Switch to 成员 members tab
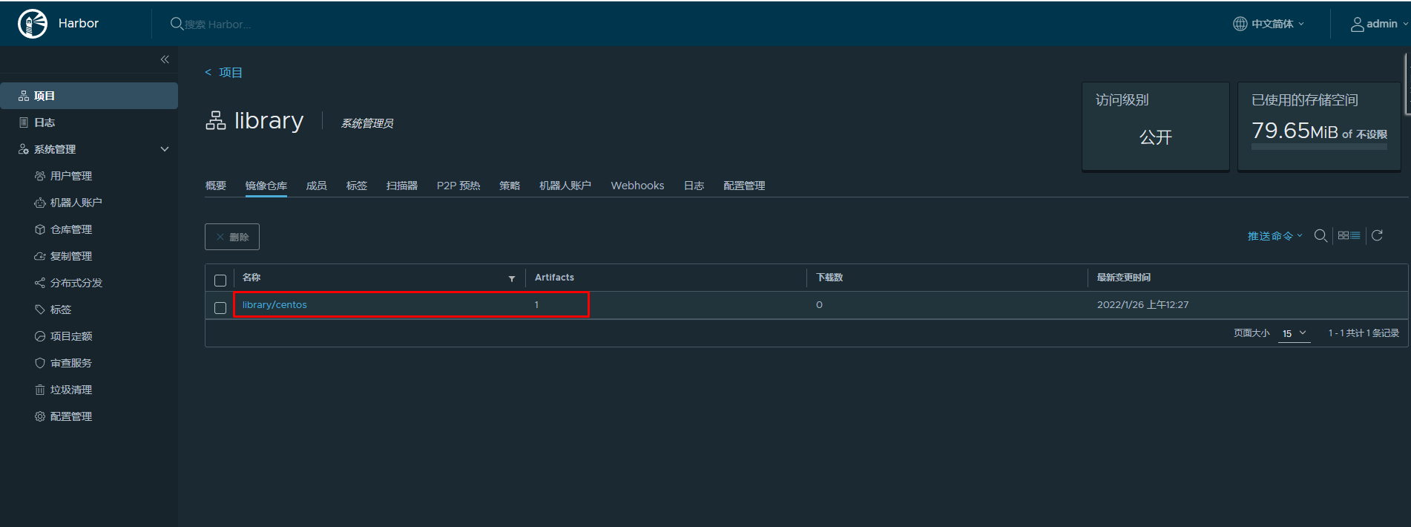Image resolution: width=1411 pixels, height=527 pixels. point(316,186)
